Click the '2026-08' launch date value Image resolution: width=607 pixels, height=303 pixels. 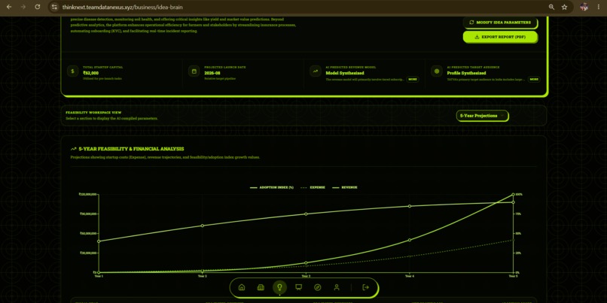tap(212, 73)
